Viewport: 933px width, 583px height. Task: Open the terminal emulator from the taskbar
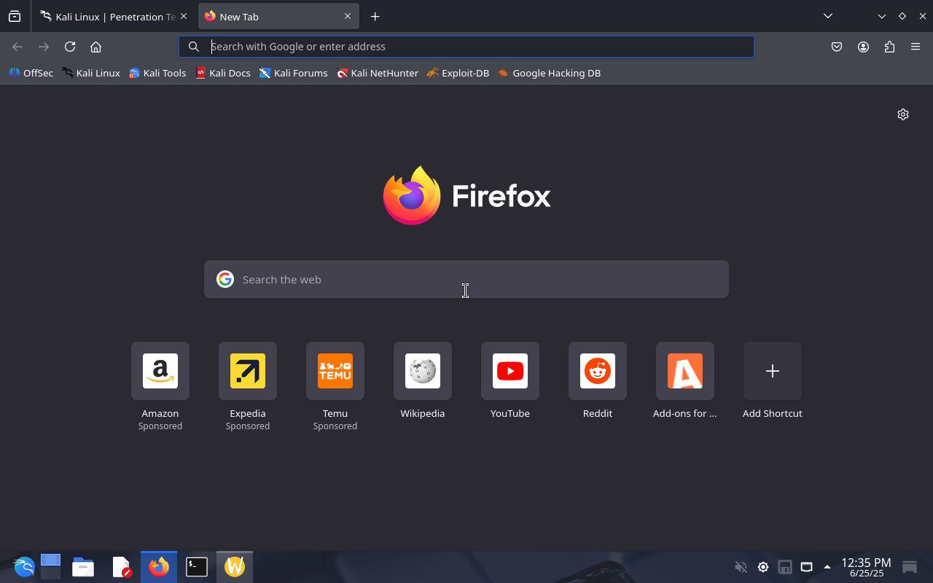(x=197, y=567)
